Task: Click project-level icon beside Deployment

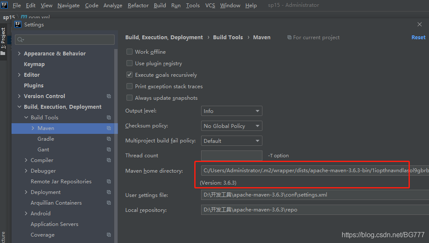Action: tap(109, 192)
